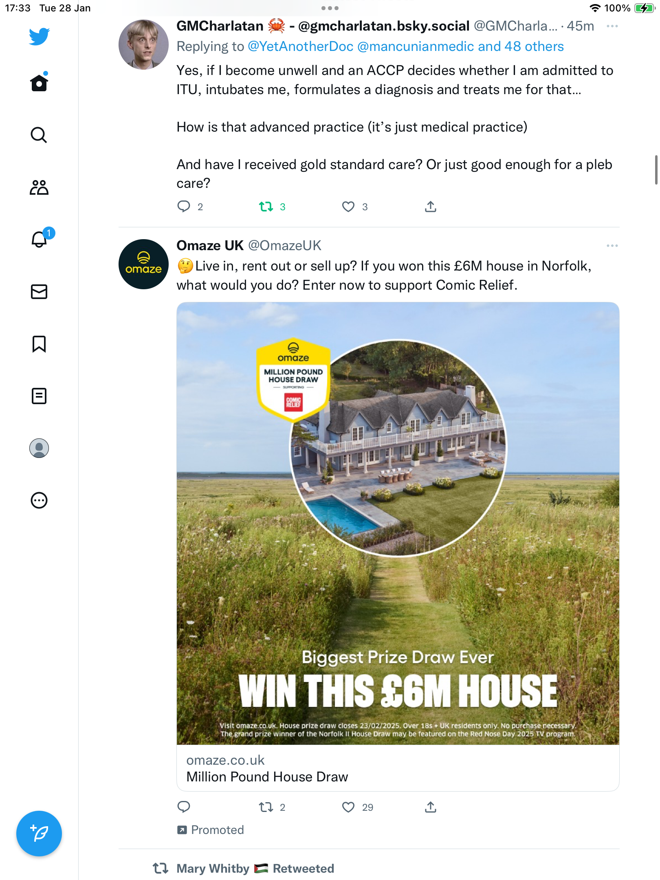Open profile avatar in sidebar

[x=39, y=448]
